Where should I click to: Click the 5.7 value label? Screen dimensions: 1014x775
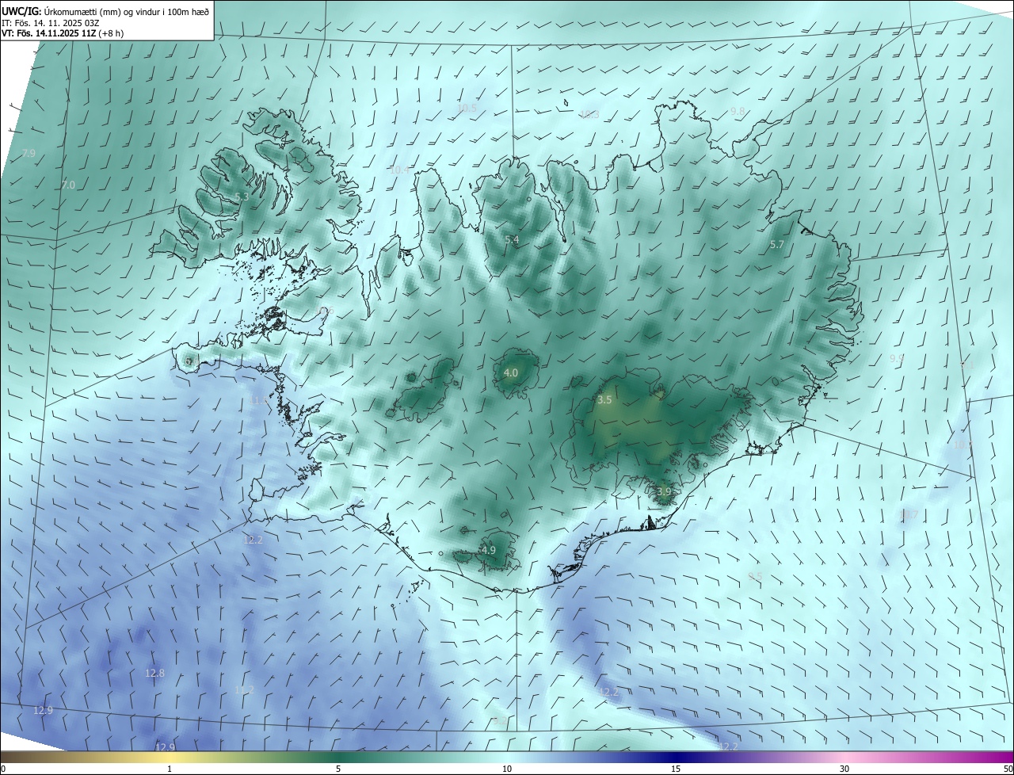(777, 245)
